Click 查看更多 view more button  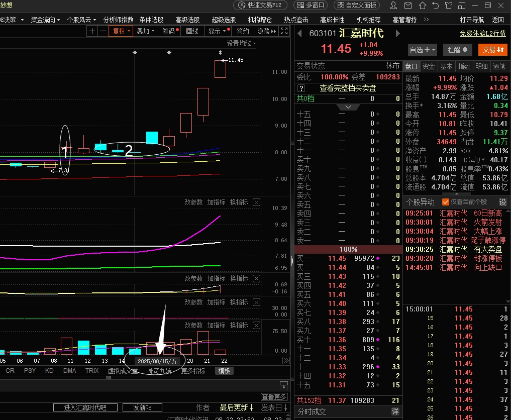[274, 397]
